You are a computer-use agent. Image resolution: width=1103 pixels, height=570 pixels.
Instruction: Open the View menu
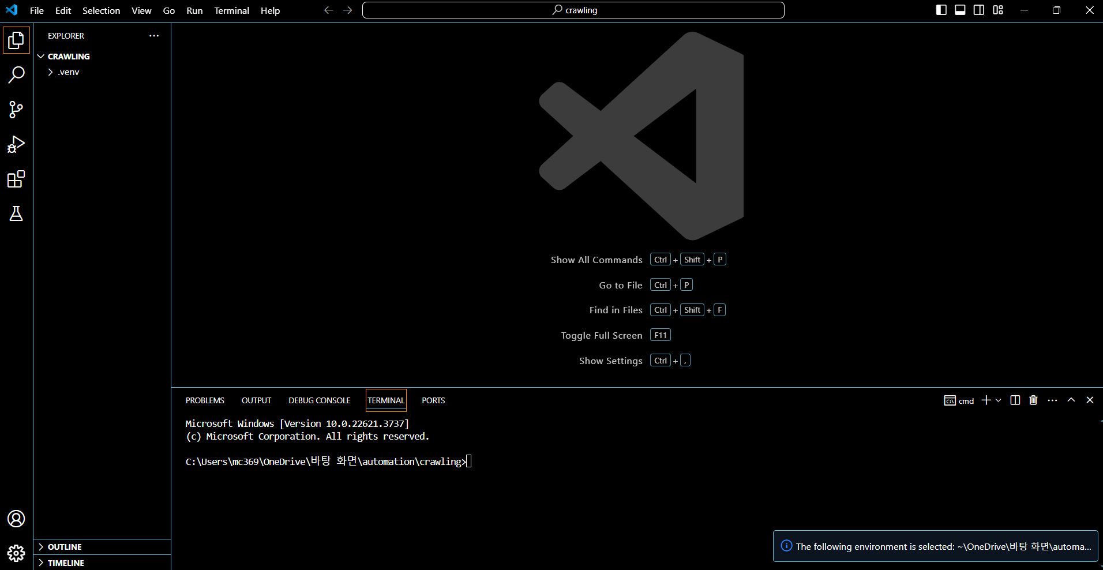141,10
